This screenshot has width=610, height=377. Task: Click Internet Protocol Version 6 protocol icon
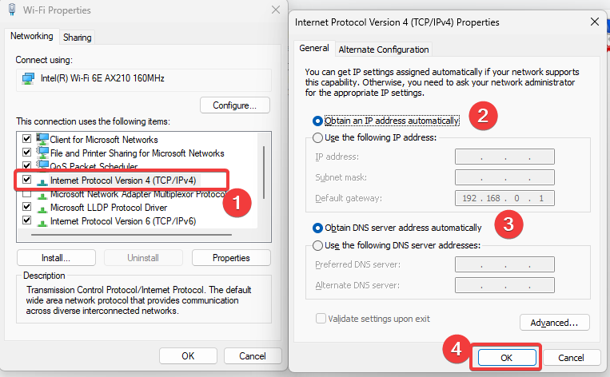42,222
